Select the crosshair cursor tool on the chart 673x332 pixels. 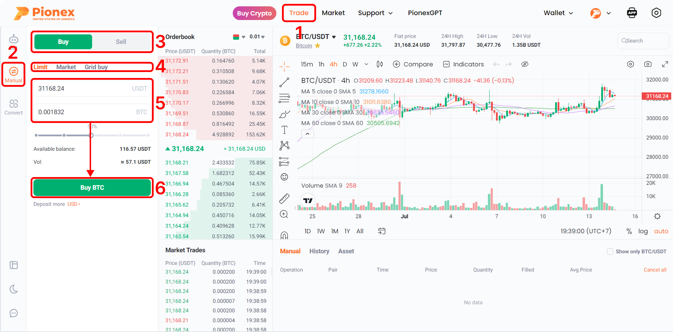[284, 65]
